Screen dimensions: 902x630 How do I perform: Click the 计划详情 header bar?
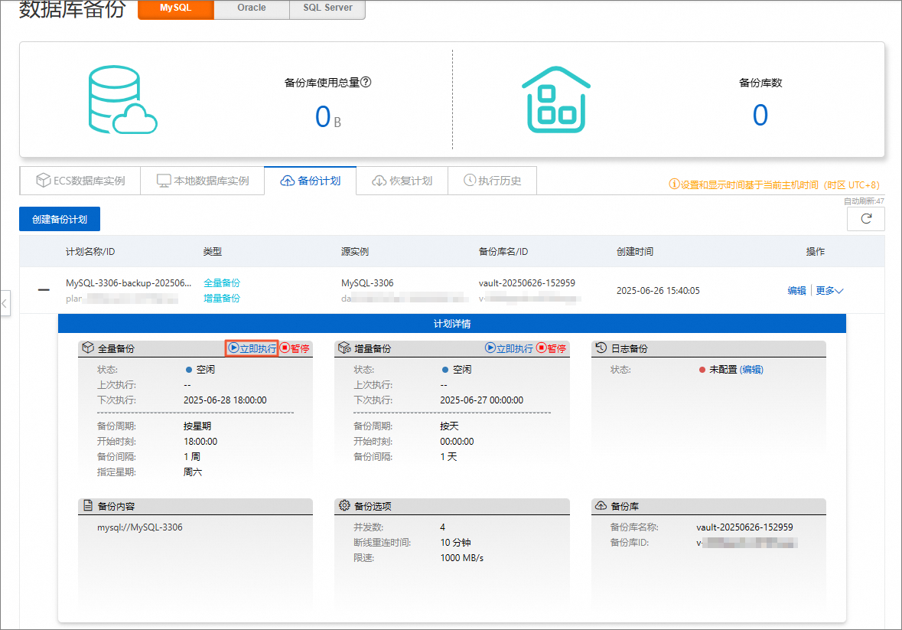[452, 323]
